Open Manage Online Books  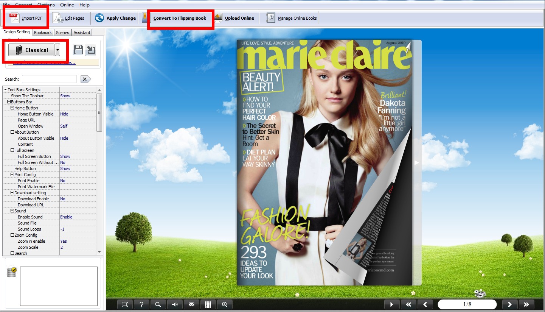292,18
